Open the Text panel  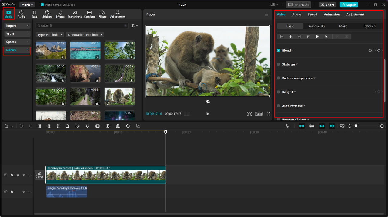(x=34, y=14)
